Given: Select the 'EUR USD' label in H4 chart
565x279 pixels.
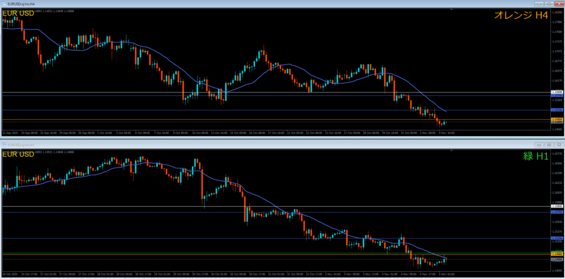Looking at the screenshot, I should click(x=18, y=13).
